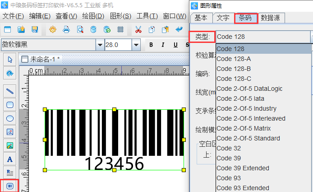Choose Code 39 from type list

click(x=229, y=158)
